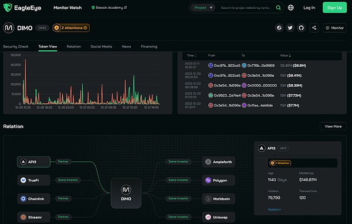Click the project search input field
This screenshot has width=352, height=224.
pos(246,8)
